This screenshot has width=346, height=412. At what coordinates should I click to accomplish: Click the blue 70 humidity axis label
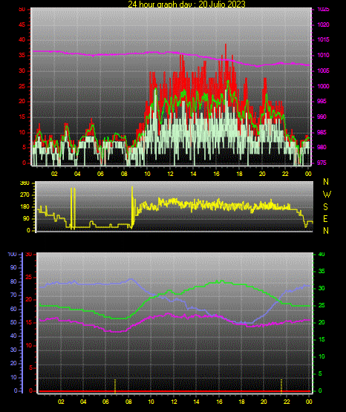pyautogui.click(x=13, y=295)
